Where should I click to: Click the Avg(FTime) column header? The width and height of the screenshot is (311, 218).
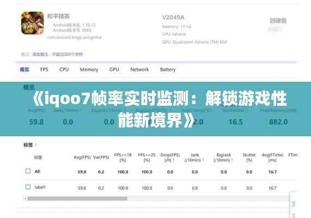point(272,158)
